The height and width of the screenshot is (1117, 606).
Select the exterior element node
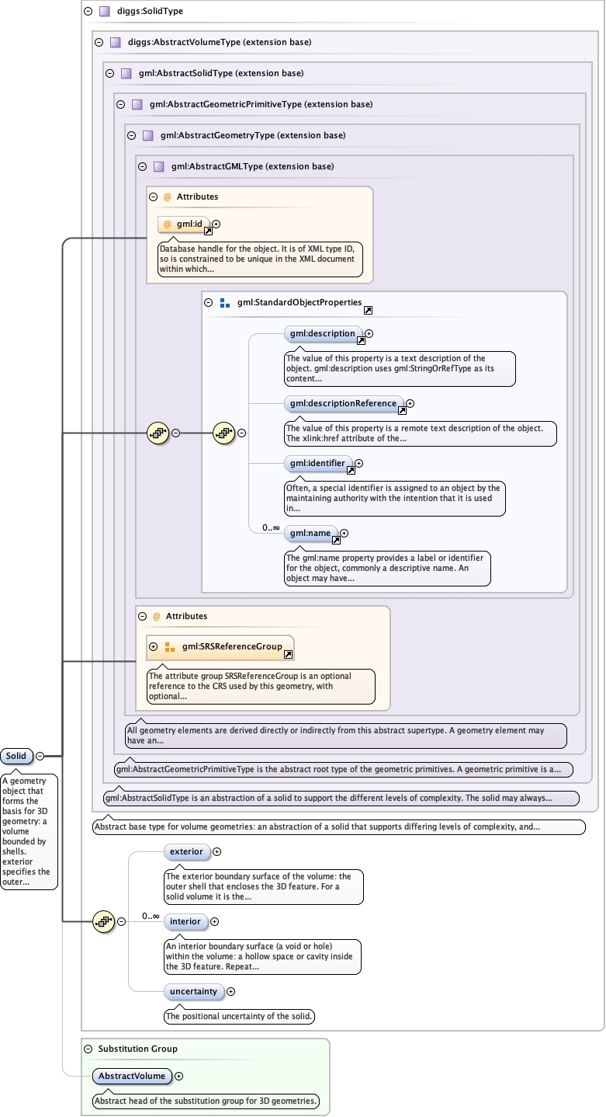click(186, 852)
